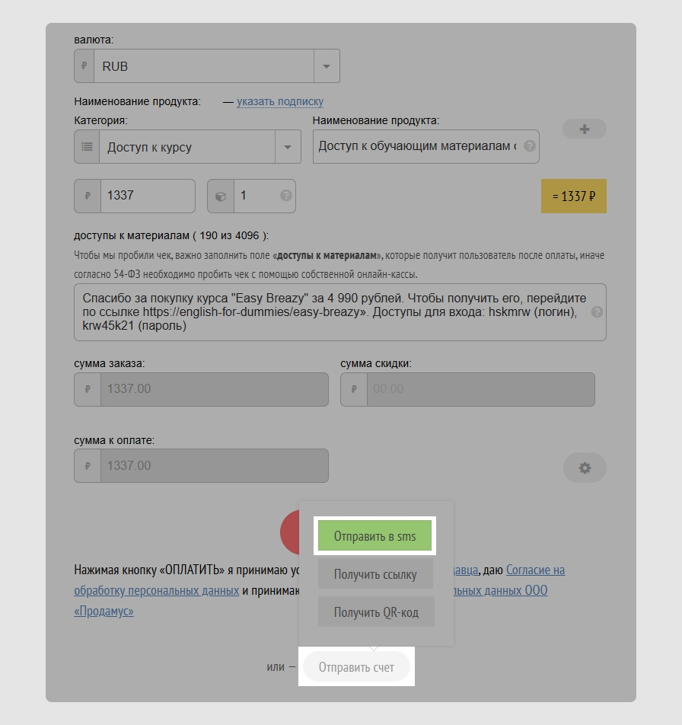Click the list icon in category field
The image size is (682, 725).
87,147
